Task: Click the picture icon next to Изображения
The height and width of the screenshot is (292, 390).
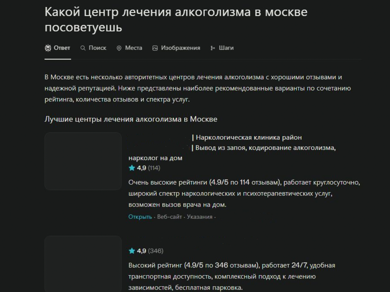Action: pyautogui.click(x=155, y=48)
